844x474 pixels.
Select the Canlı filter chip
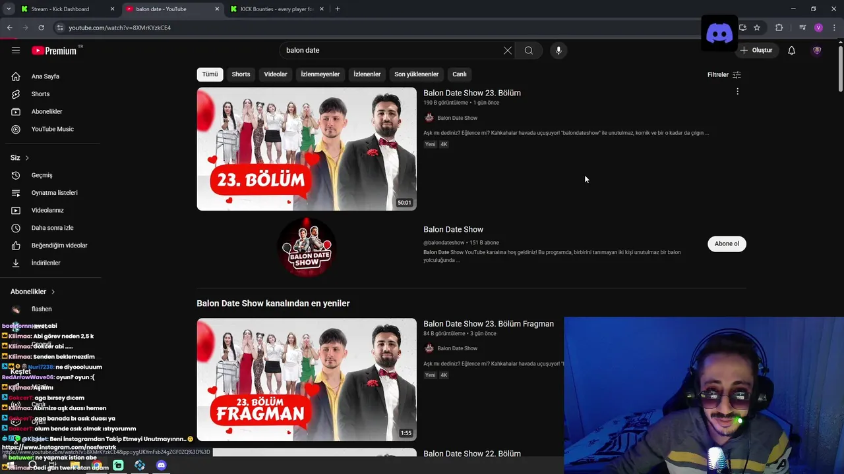point(460,74)
